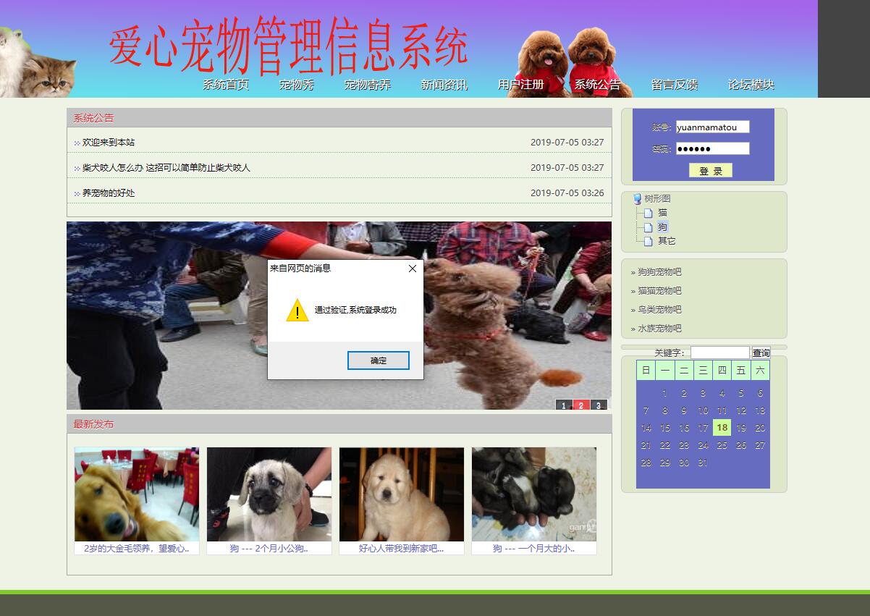Click the » icon before 狗狗宠物吧
870x616 pixels.
[x=632, y=272]
